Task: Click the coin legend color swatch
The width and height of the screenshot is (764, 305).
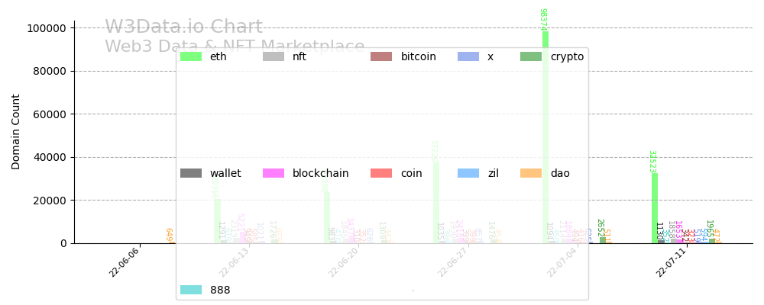Action: 380,173
